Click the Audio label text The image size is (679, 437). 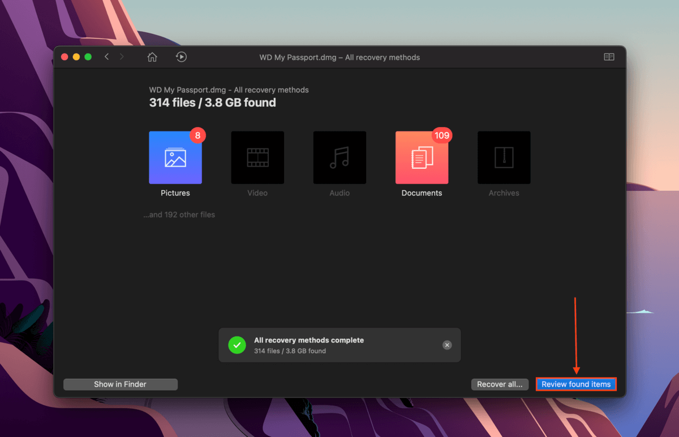(339, 193)
